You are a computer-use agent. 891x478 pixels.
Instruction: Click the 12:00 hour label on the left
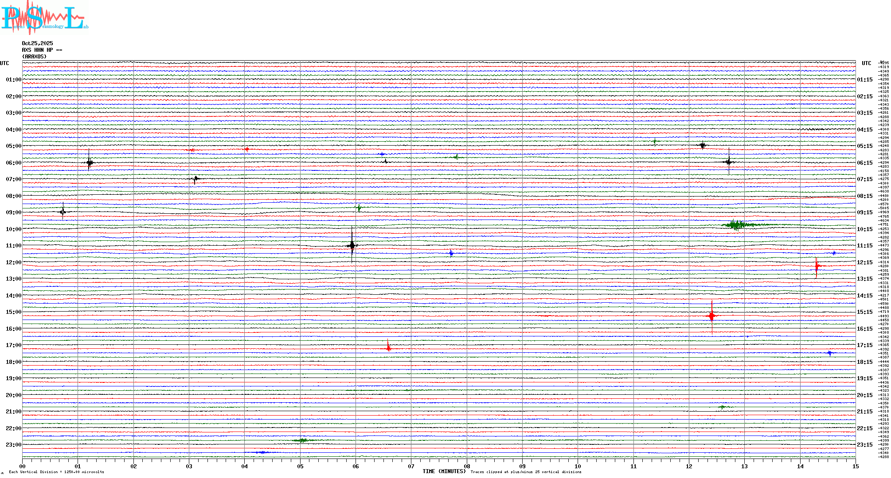[x=13, y=262]
